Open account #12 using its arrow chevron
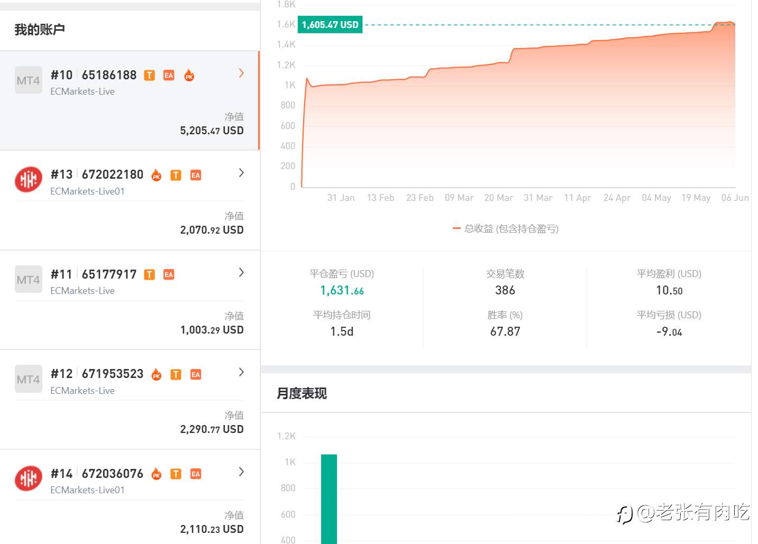Screen dimensions: 758x544 pos(241,372)
